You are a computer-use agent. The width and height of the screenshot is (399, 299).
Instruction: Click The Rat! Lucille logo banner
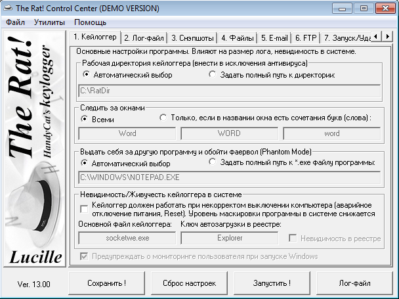[35, 149]
